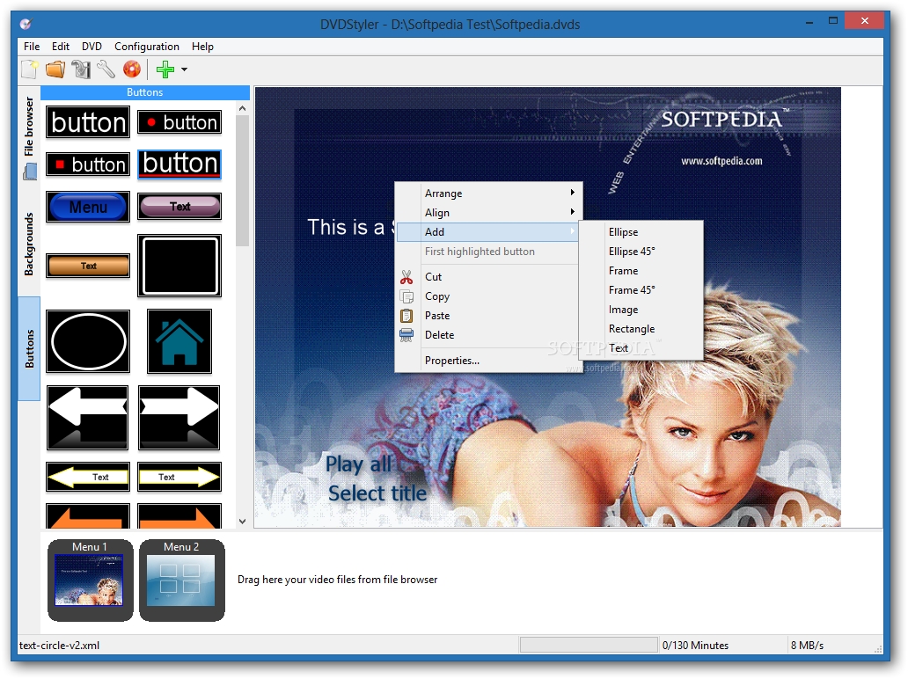908x679 pixels.
Task: Add an Ellipse from the submenu
Action: click(x=641, y=232)
